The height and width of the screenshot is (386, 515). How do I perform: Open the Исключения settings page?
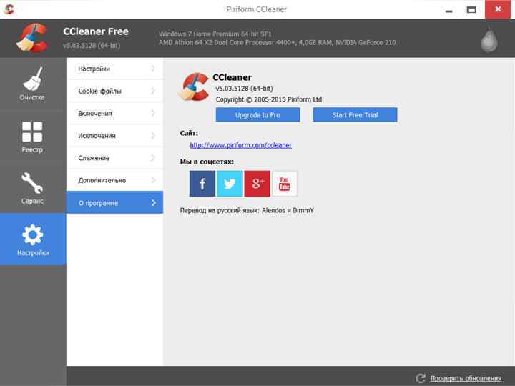(114, 136)
